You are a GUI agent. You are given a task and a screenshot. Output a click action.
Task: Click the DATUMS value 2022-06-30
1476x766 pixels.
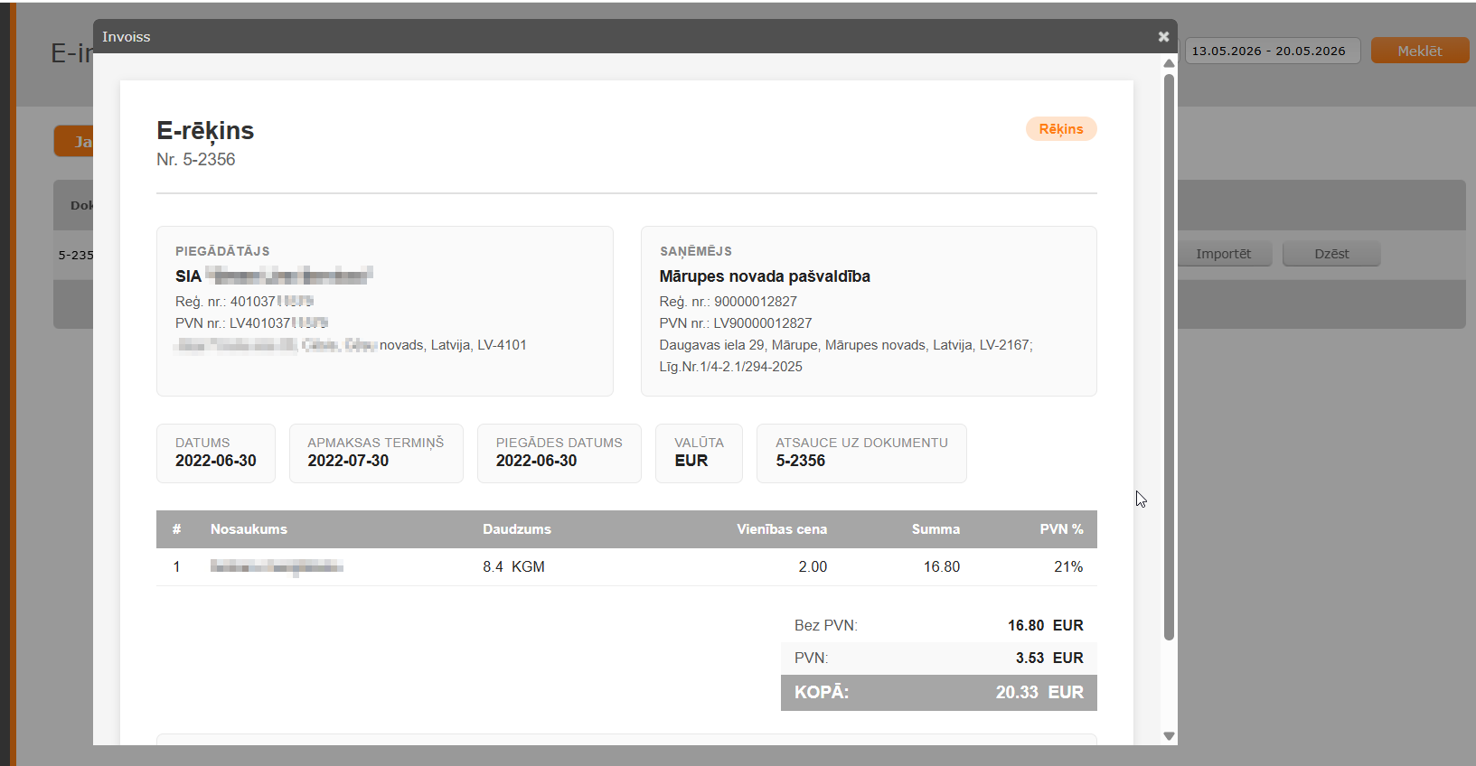[216, 461]
